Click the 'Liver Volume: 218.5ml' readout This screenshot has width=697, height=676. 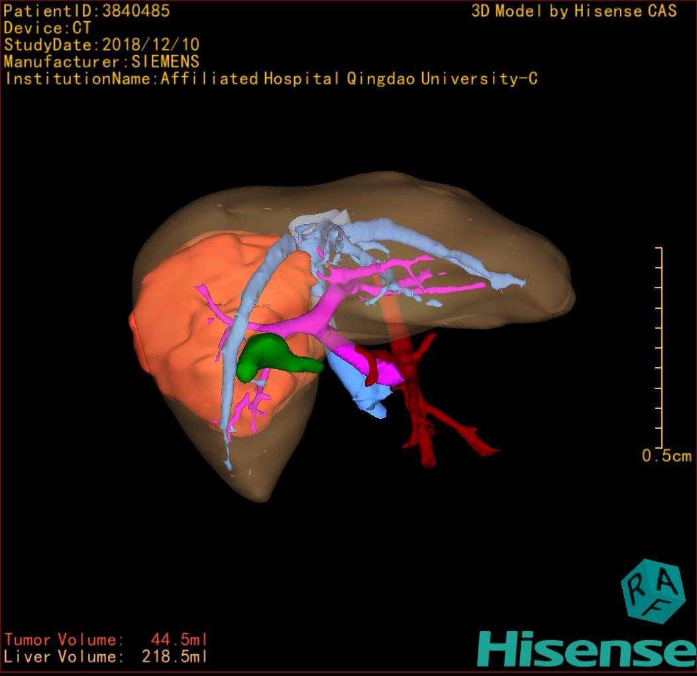click(106, 656)
